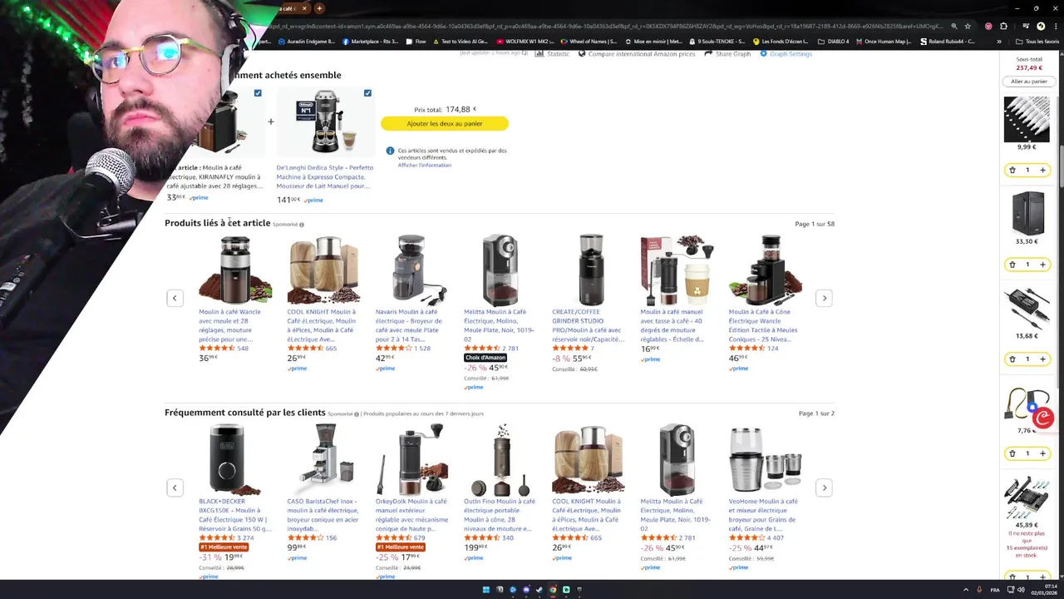Click Aller au panier button
1064x599 pixels.
[x=1028, y=82]
